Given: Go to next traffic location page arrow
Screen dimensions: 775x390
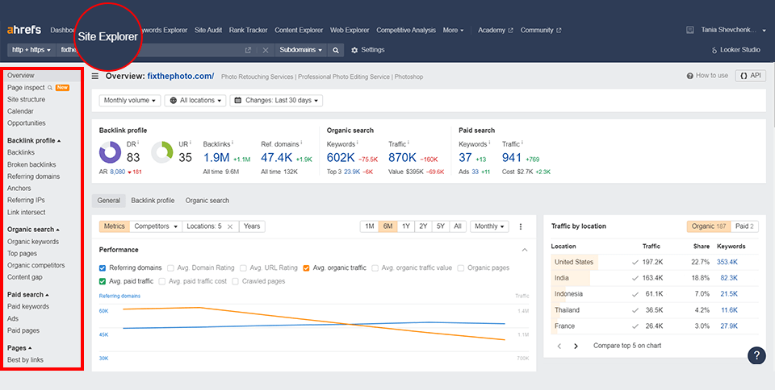Looking at the screenshot, I should click(x=576, y=346).
